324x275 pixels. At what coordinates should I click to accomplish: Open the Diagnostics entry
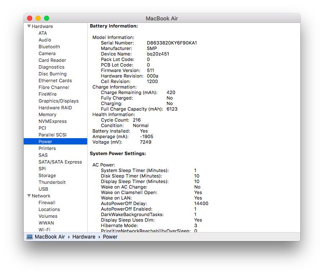click(51, 67)
